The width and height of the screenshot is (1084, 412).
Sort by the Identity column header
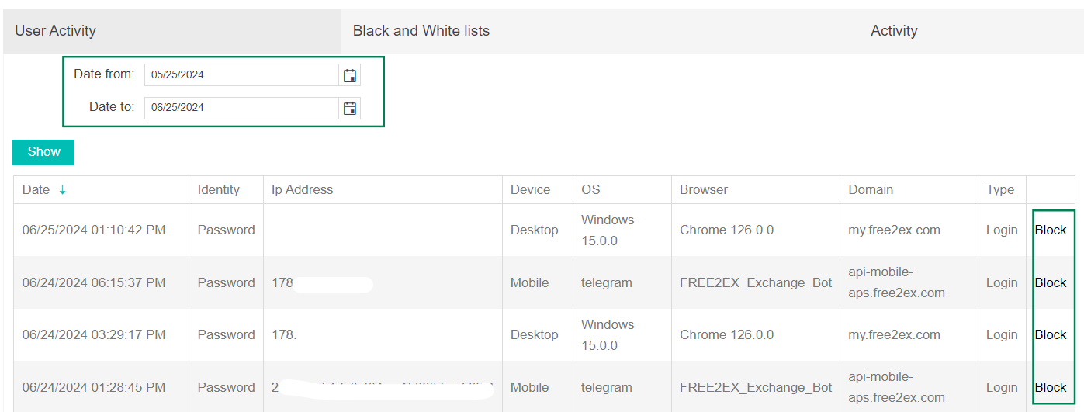coord(219,190)
